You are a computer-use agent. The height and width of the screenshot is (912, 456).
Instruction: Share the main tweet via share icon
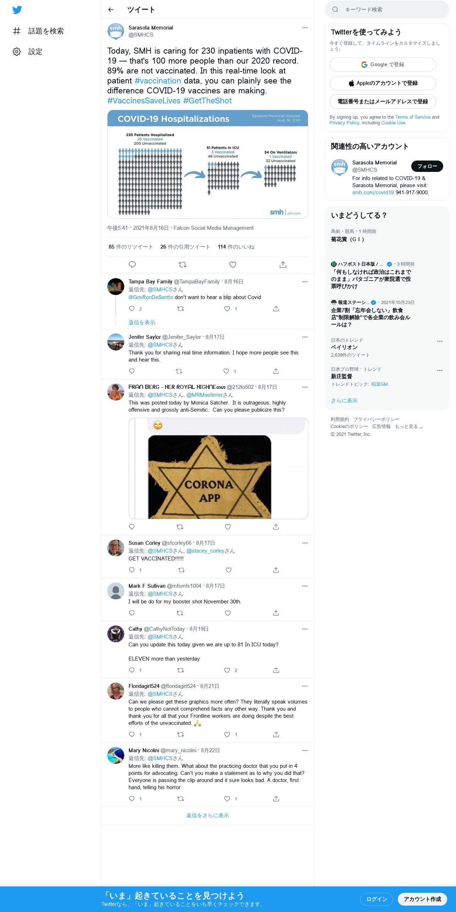coord(283,265)
